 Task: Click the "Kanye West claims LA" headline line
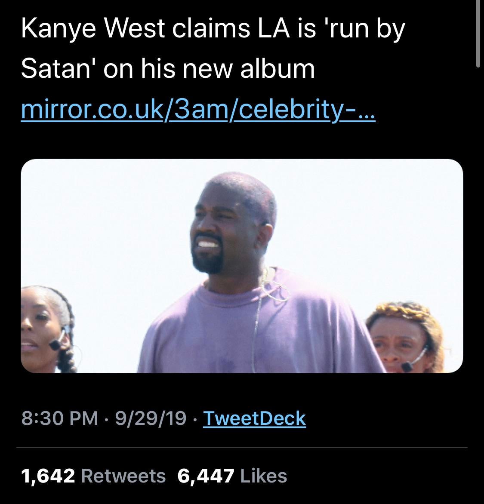point(213,29)
